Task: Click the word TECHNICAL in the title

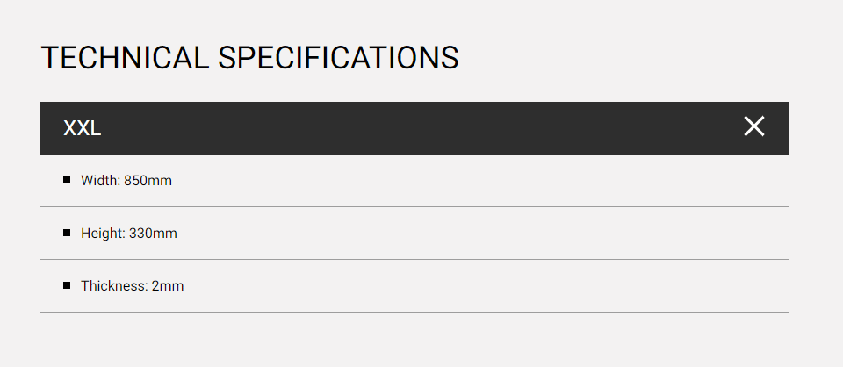Action: coord(125,57)
